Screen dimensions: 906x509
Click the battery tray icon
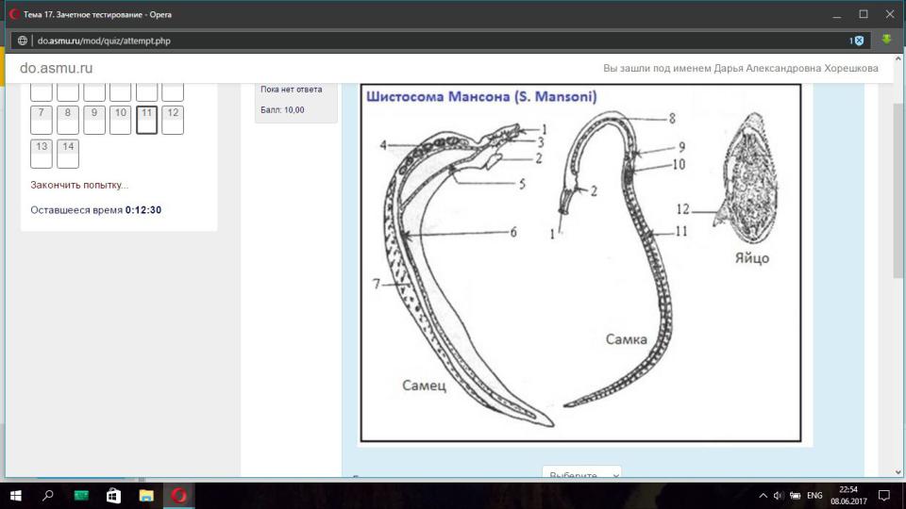(x=795, y=495)
